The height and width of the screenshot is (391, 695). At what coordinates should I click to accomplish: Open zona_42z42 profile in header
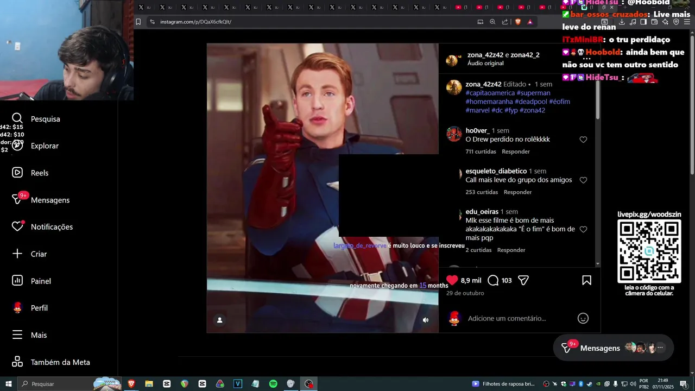tap(485, 55)
